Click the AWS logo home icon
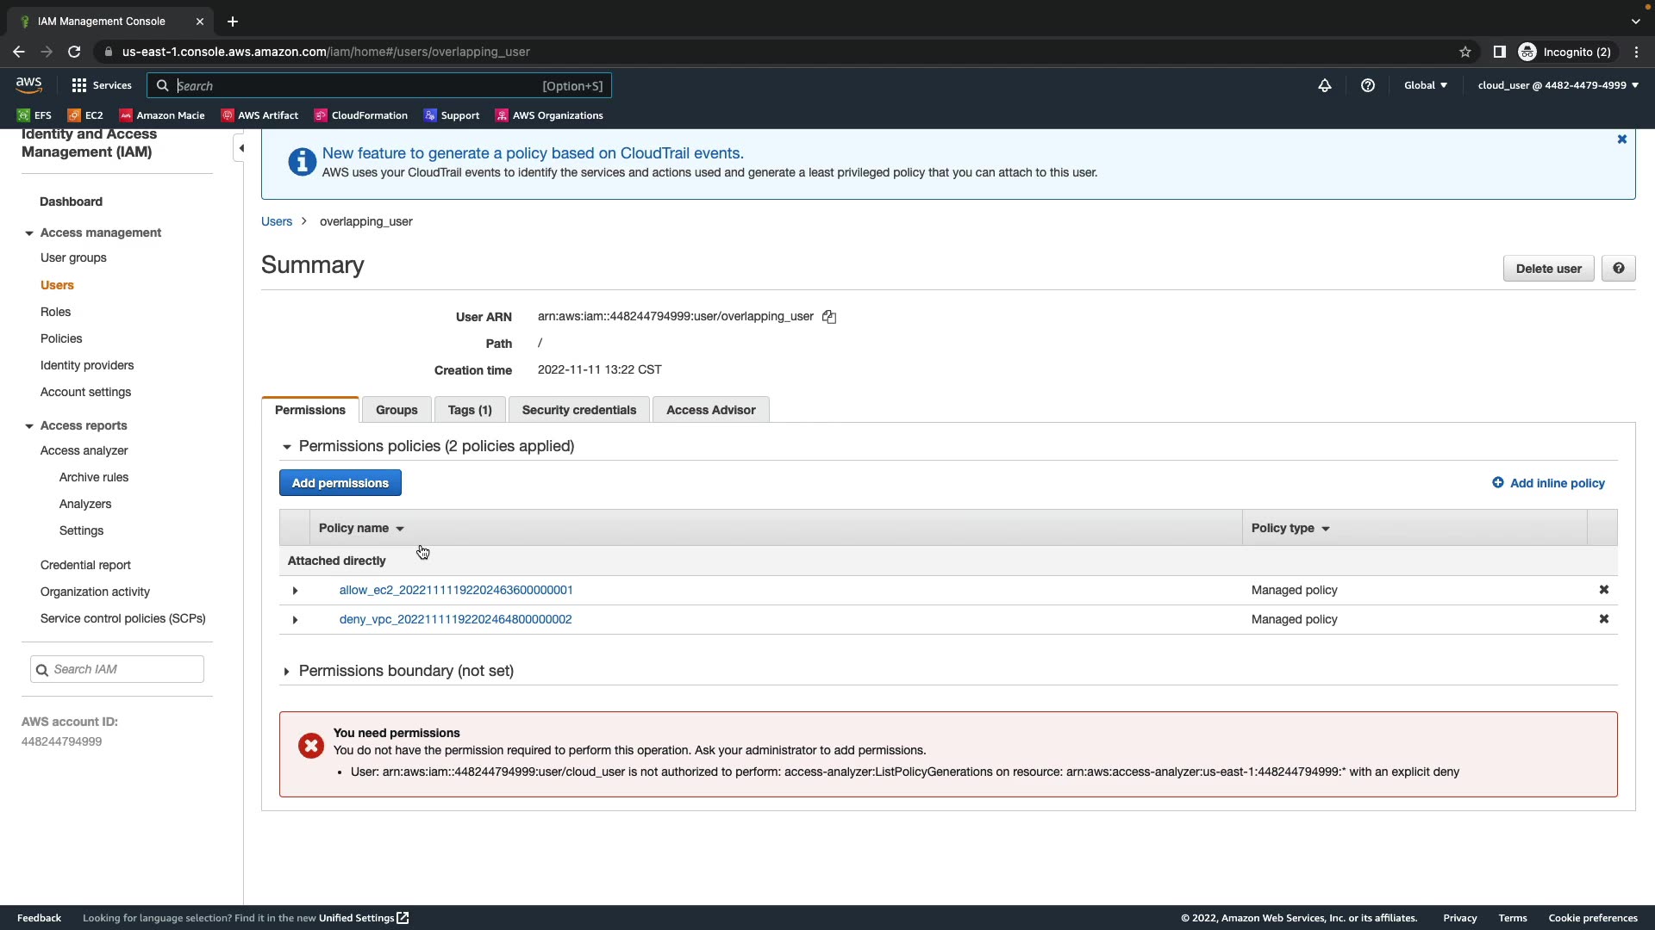Screen dimensions: 1655x930 click(28, 84)
